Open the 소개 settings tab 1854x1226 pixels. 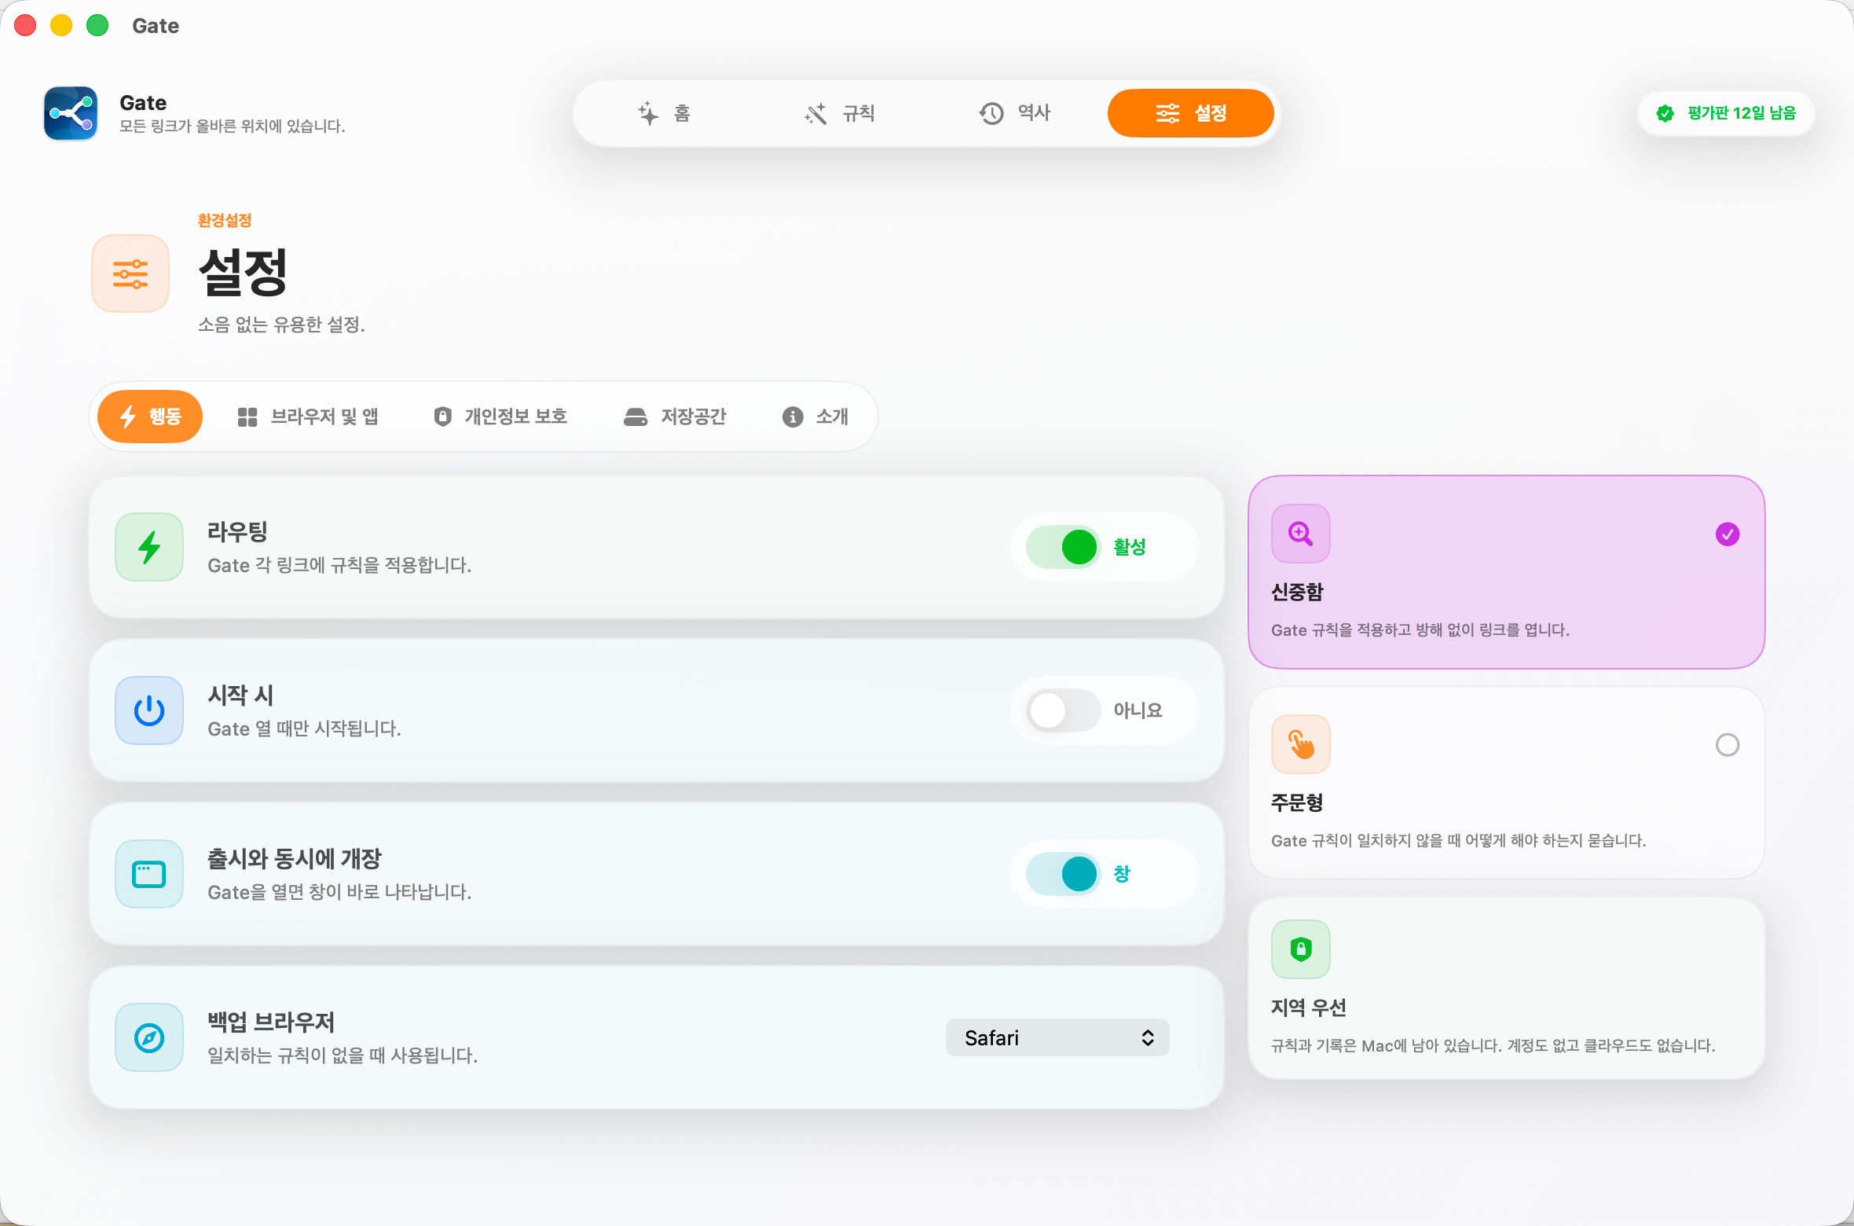815,417
